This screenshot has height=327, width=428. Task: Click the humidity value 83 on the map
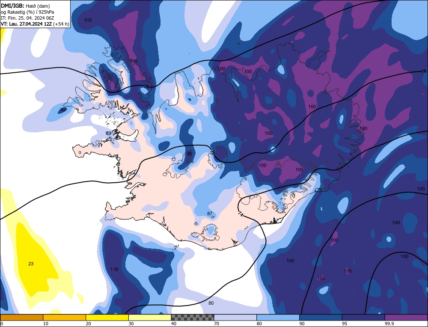click(108, 133)
